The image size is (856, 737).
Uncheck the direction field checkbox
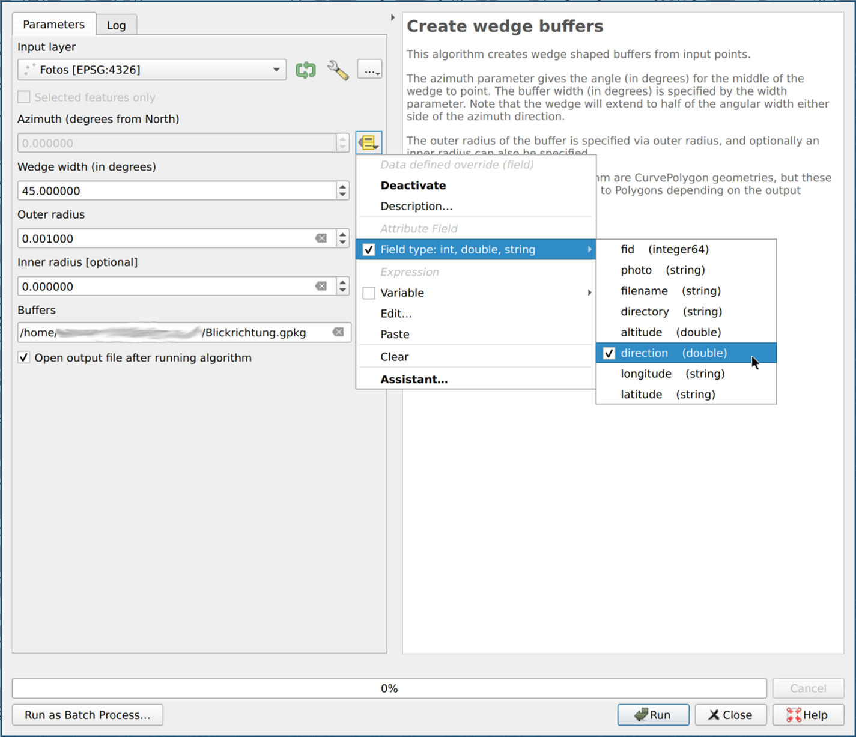coord(609,353)
